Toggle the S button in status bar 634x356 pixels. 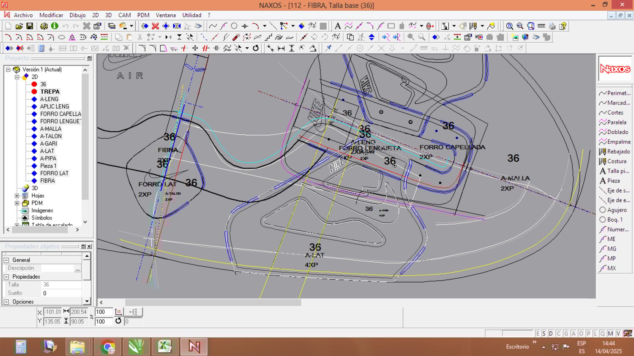544,334
